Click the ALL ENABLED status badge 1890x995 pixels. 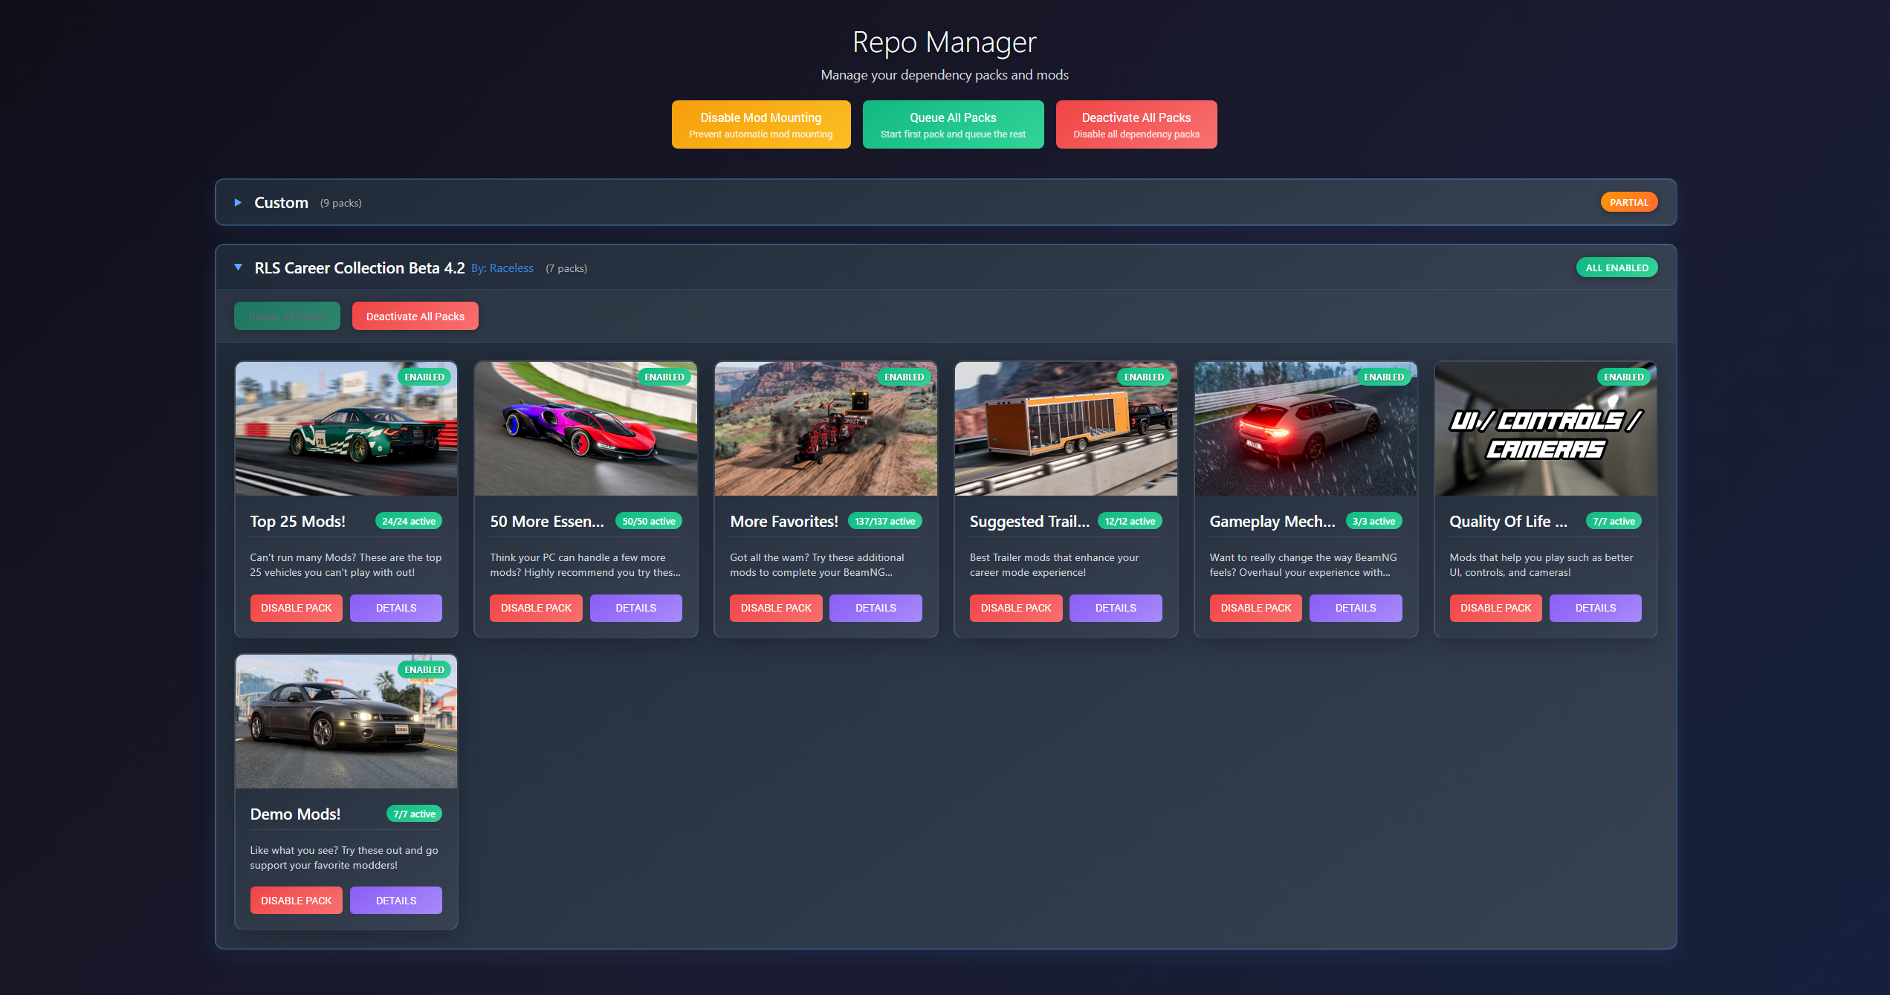coord(1616,268)
